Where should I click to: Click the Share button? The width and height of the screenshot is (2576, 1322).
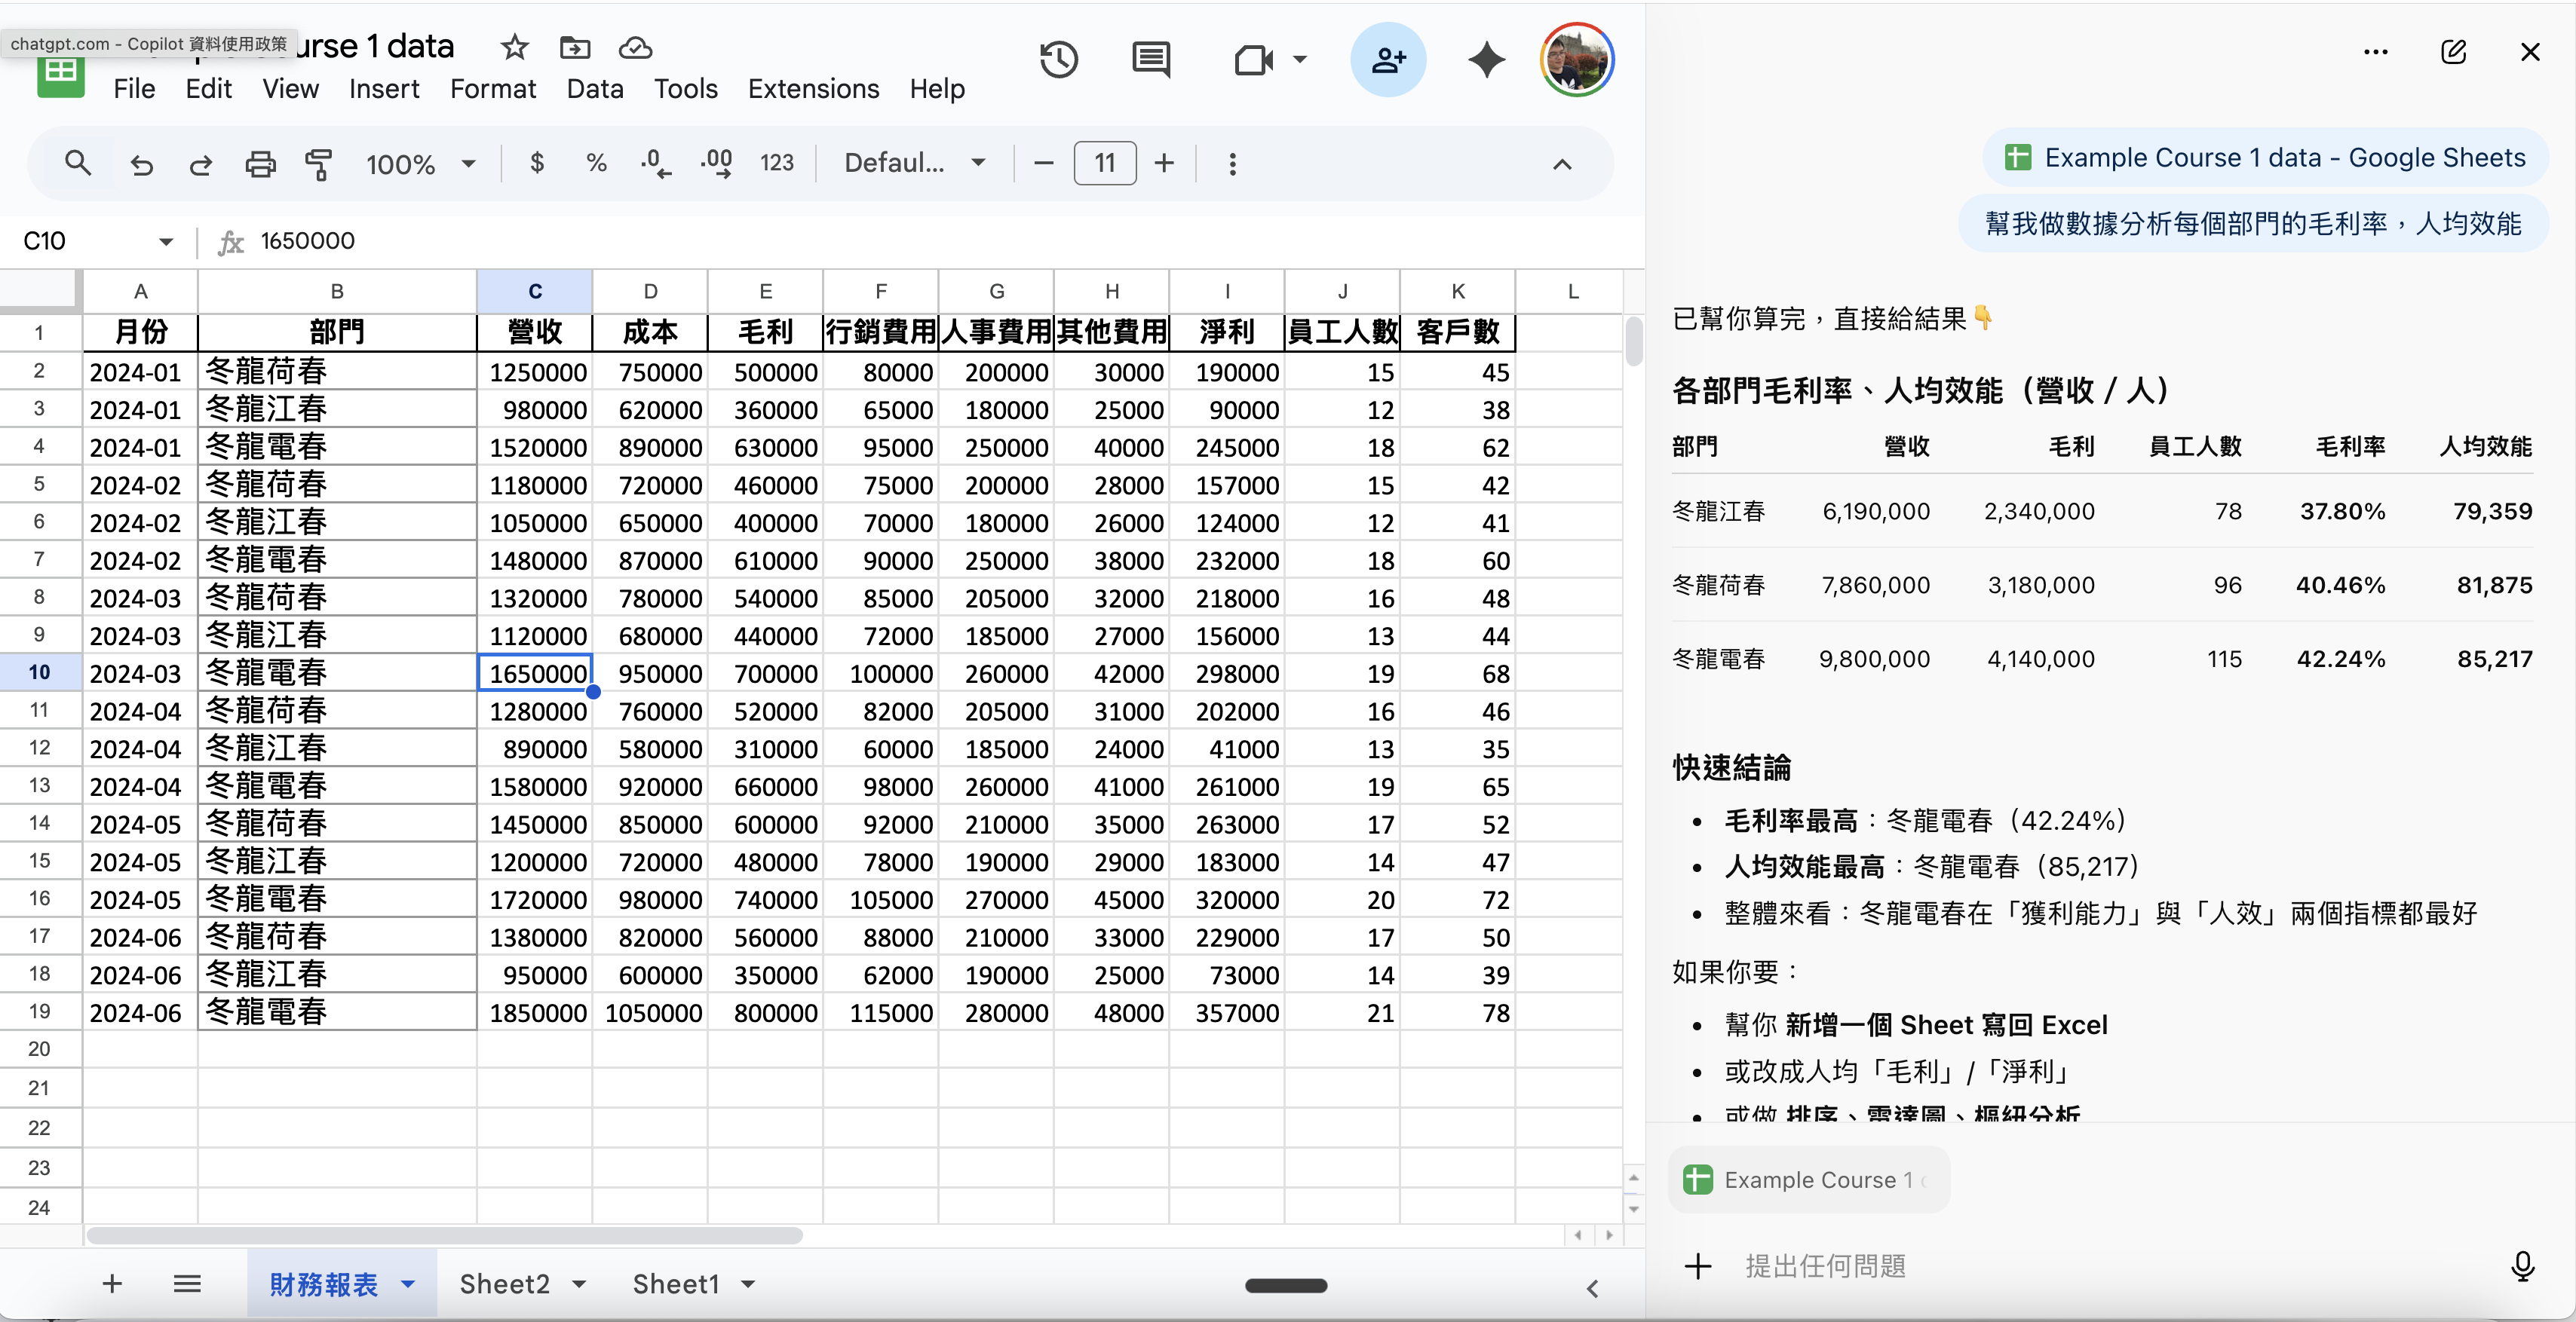point(1389,59)
